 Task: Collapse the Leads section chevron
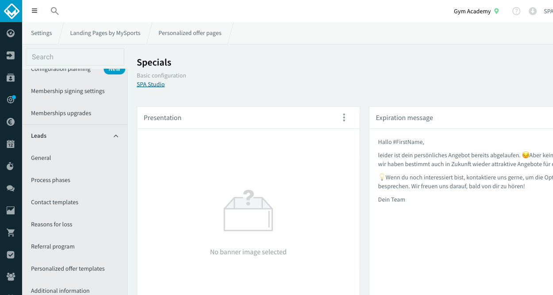pyautogui.click(x=116, y=136)
